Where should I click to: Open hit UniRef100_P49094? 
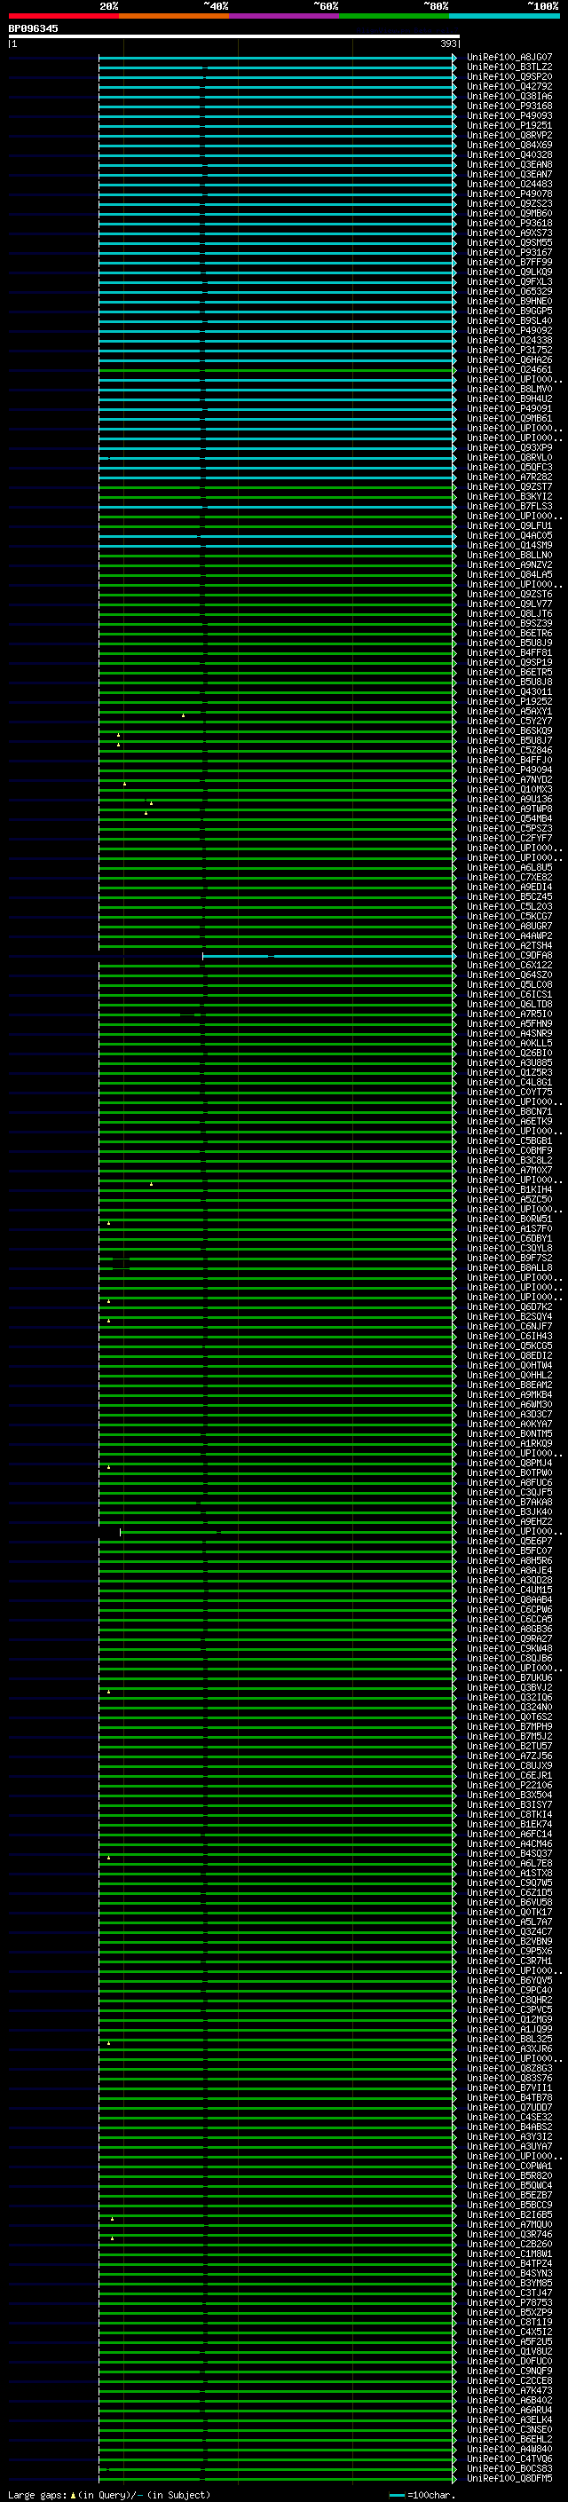509,770
